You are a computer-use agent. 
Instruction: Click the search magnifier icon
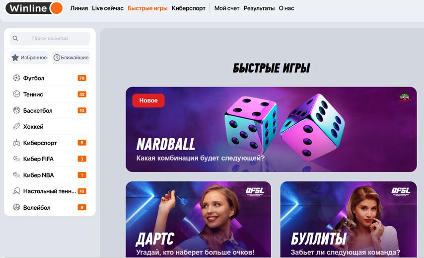tap(15, 38)
